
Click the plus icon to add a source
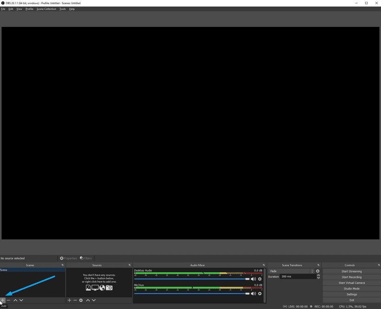click(69, 300)
